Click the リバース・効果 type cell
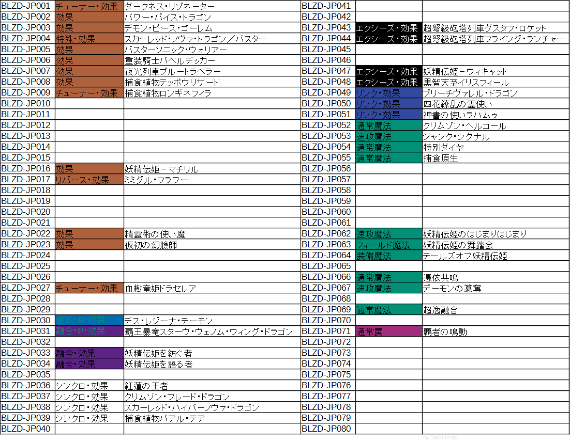The width and height of the screenshot is (570, 443). pos(89,180)
